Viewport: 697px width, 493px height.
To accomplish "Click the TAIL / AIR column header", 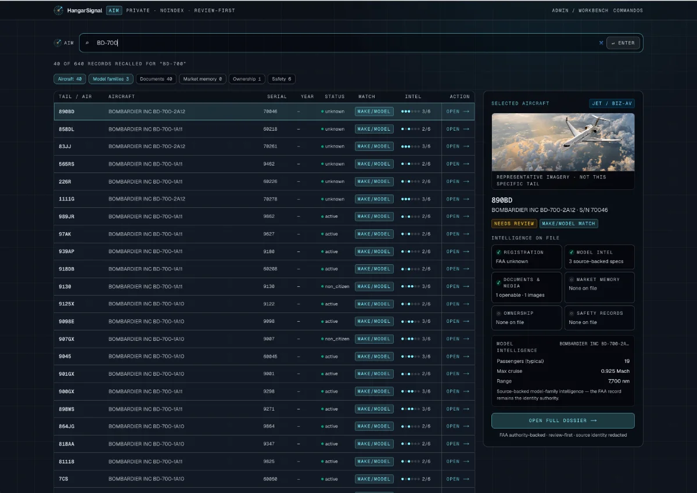I will 76,96.
